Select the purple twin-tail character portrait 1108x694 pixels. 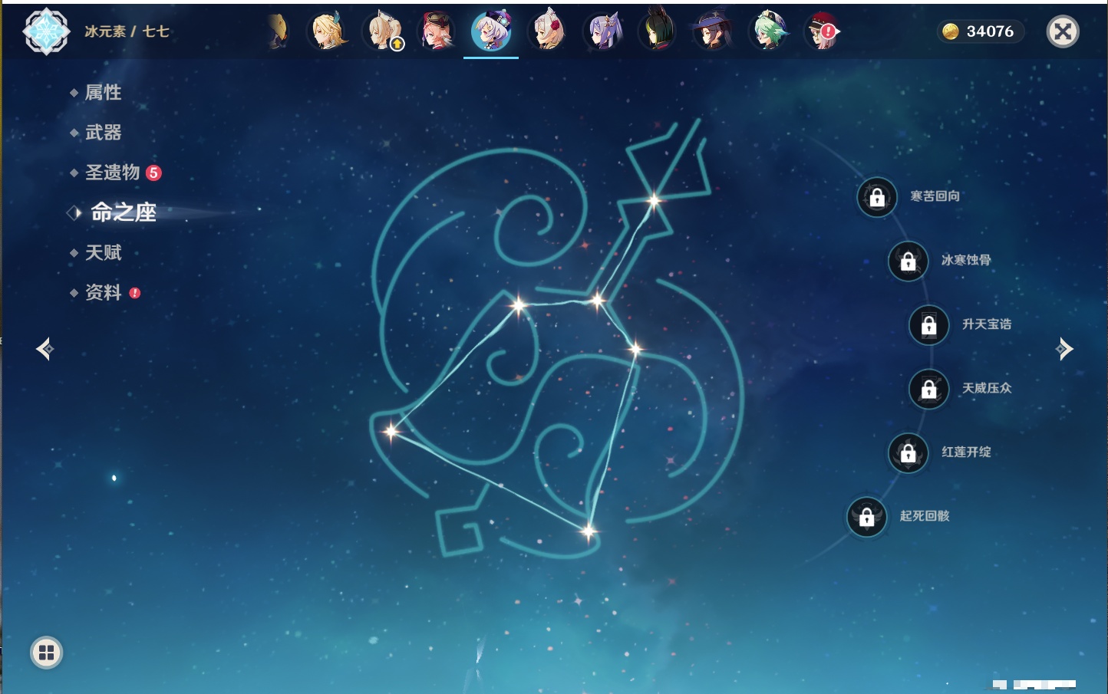pos(602,31)
